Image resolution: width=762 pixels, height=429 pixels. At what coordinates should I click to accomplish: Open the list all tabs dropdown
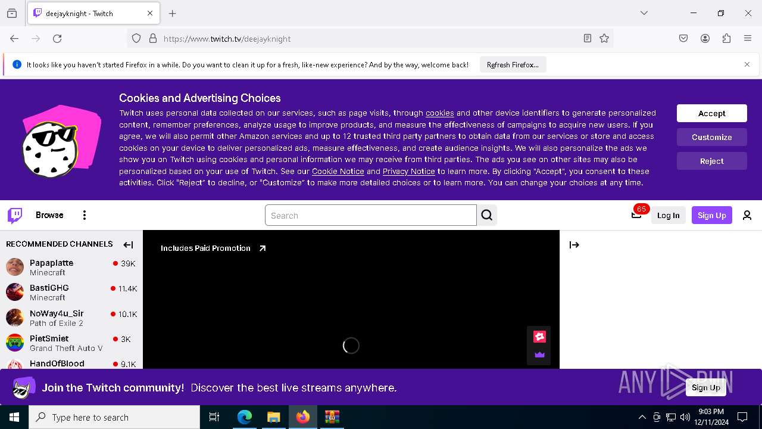tap(644, 13)
